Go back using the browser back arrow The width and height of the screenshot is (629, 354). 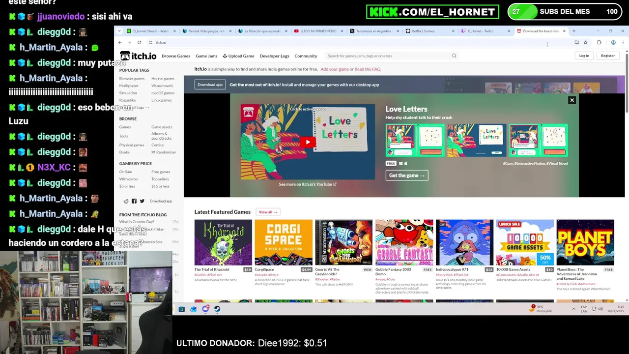[x=119, y=43]
